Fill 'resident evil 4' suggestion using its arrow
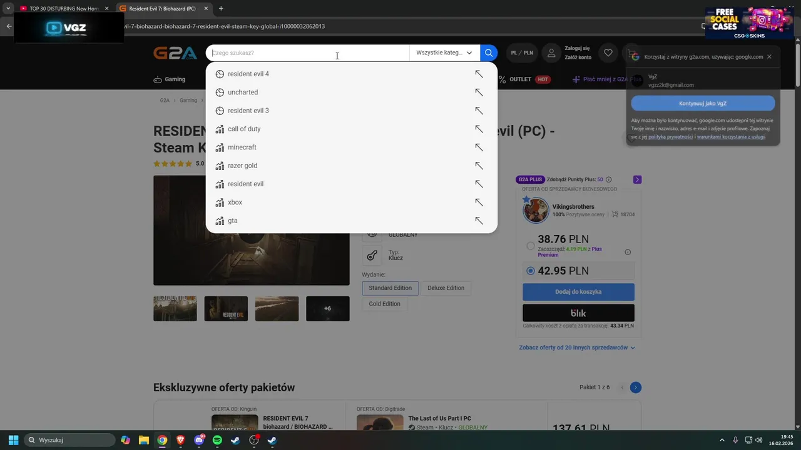Image resolution: width=801 pixels, height=450 pixels. click(x=479, y=74)
